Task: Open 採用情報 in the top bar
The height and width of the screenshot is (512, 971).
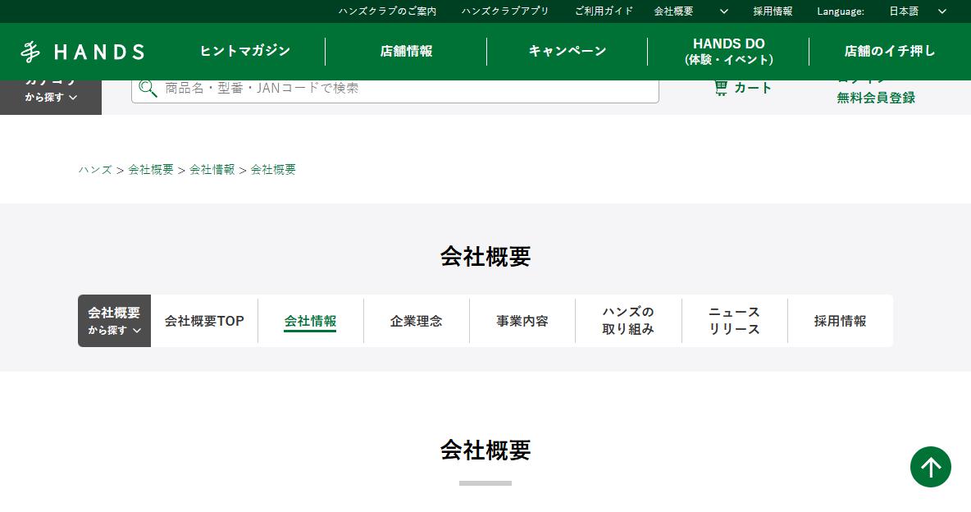Action: pos(773,11)
